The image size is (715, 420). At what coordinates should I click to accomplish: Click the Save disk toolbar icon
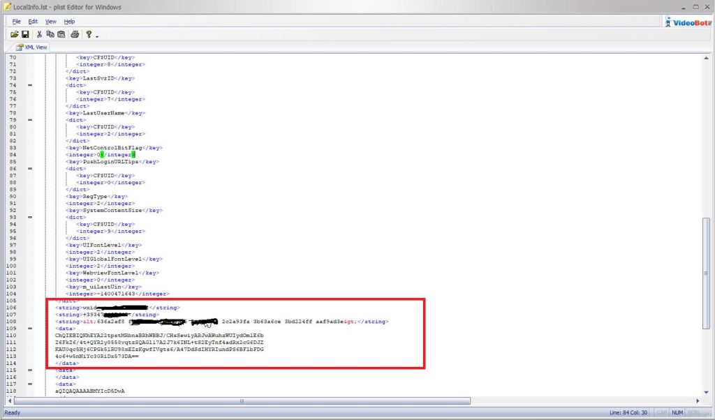point(26,34)
